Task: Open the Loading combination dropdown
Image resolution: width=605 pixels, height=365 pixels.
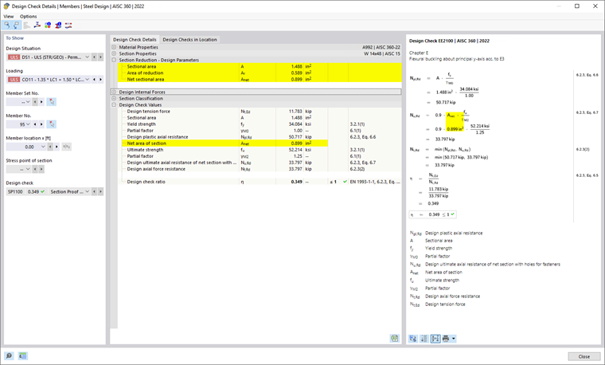Action: [x=88, y=80]
